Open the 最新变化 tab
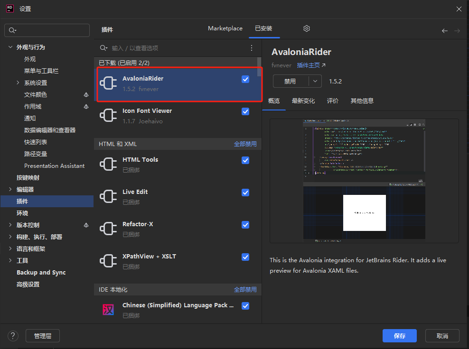 (x=303, y=101)
